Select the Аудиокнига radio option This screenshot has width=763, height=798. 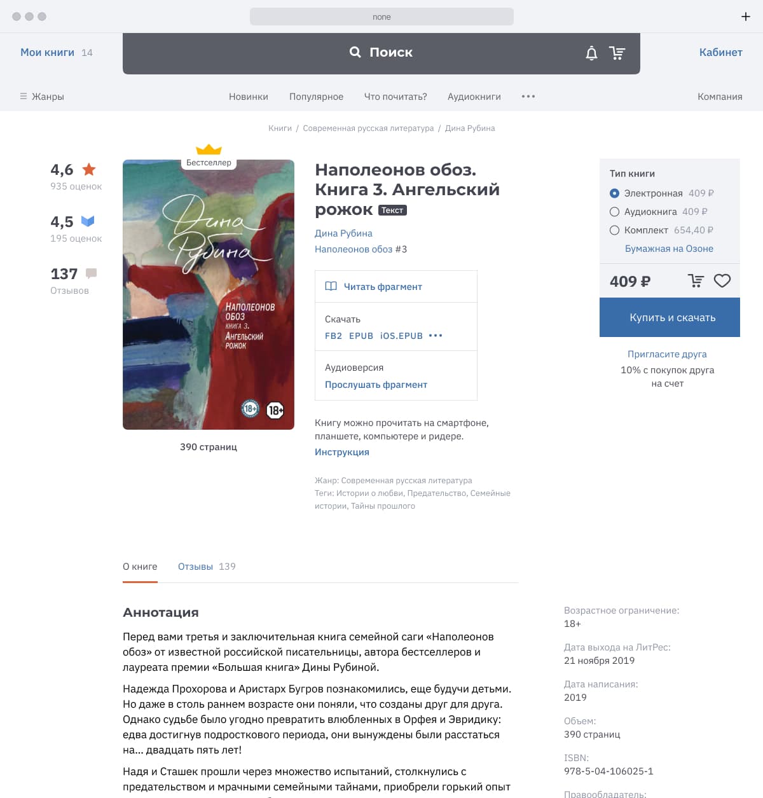[x=614, y=212]
